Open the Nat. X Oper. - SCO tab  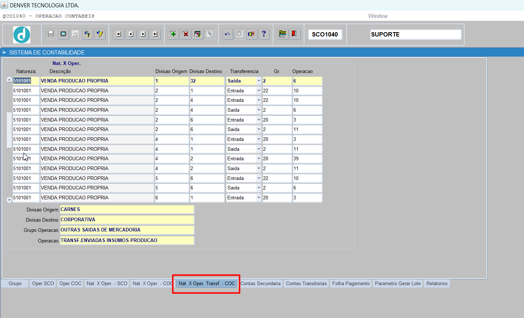[x=107, y=283]
